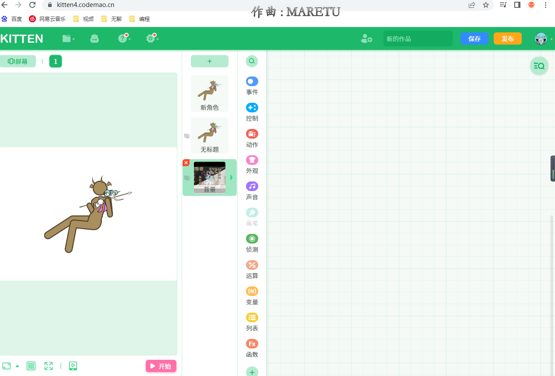This screenshot has width=555, height=376.
Task: Click the workspace search list icon
Action: 539,66
